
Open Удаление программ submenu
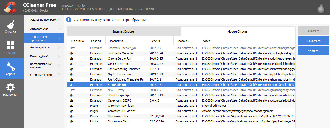44,20
